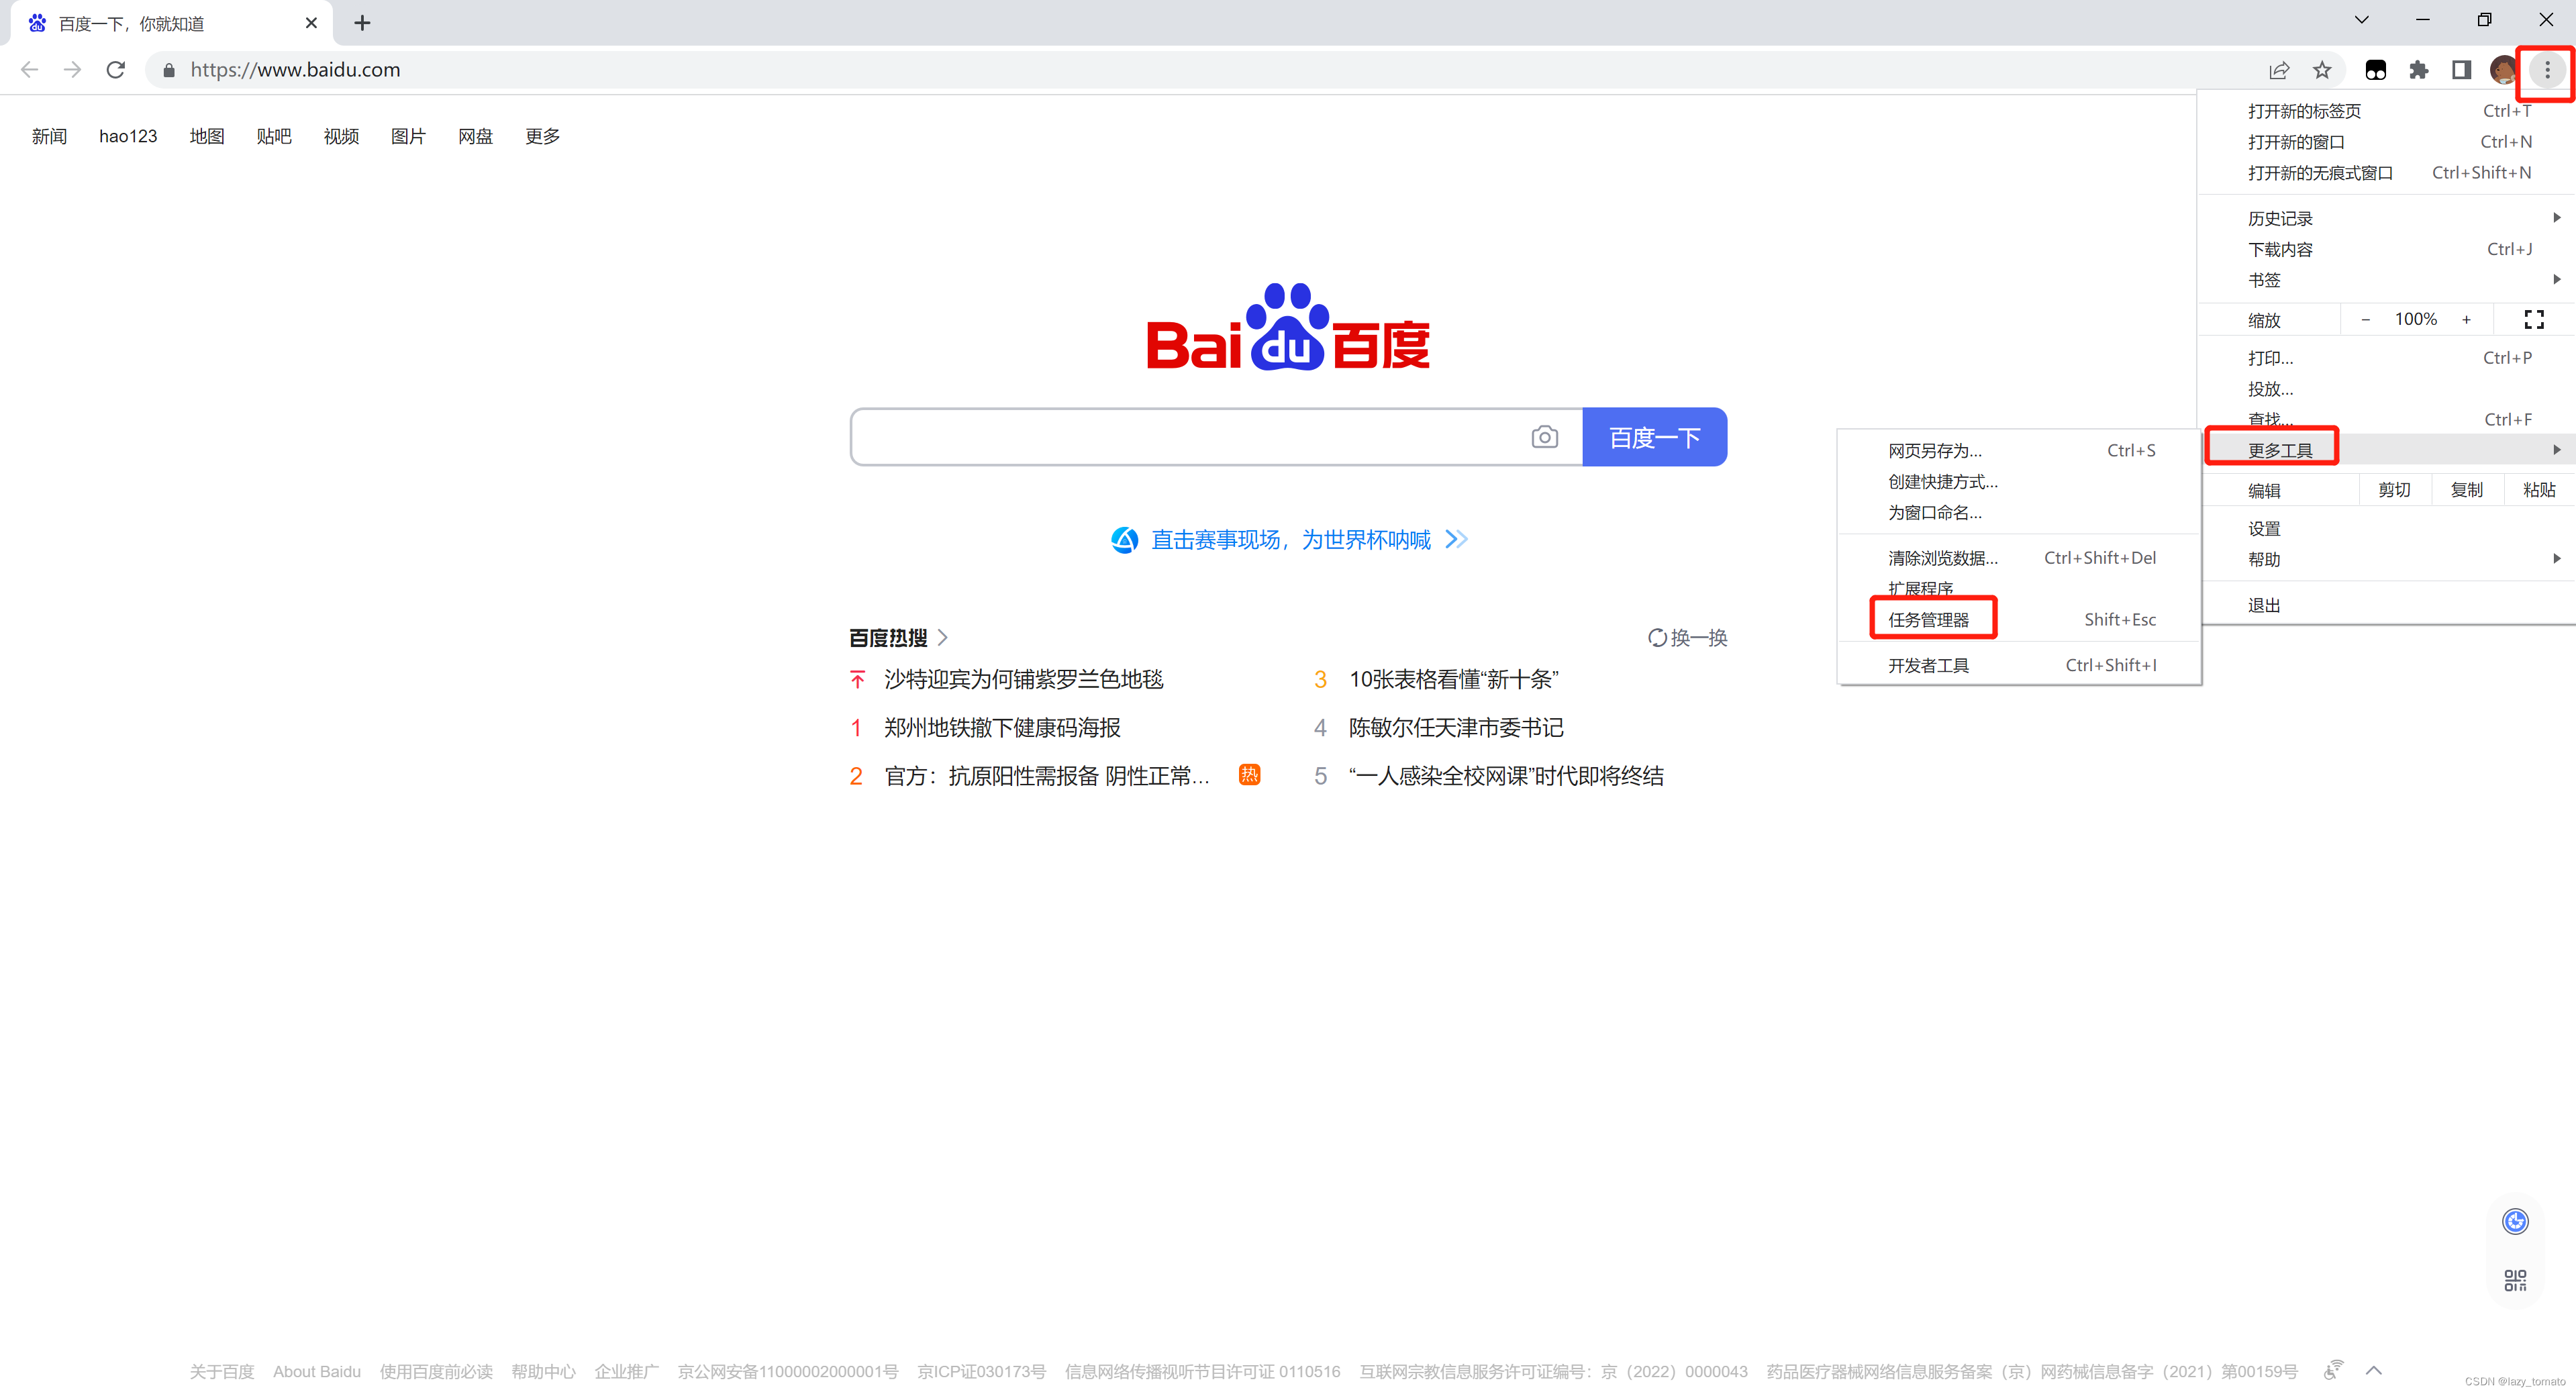Select 网页另存为... submenu item
The image size is (2576, 1394).
tap(2019, 451)
